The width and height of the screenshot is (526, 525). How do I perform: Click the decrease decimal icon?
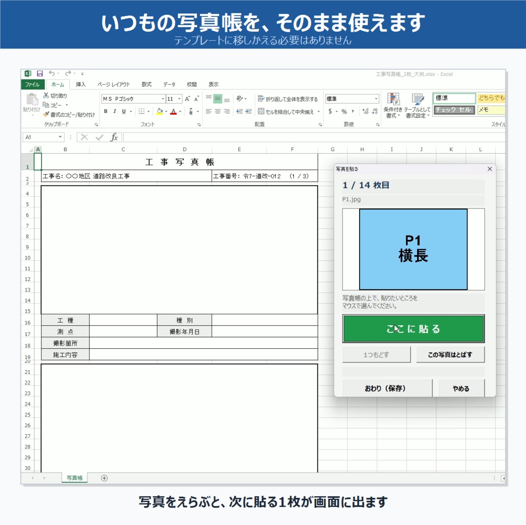(x=374, y=111)
